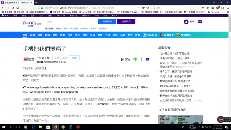
Task: Switch to Chrome in the taskbar
Action: [x=63, y=127]
